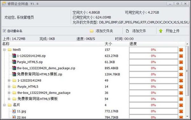Image resolution: width=191 pixels, height=120 pixels.
Task: Click the progress bar of Purple_HTML5.zip row
Action: tap(153, 62)
